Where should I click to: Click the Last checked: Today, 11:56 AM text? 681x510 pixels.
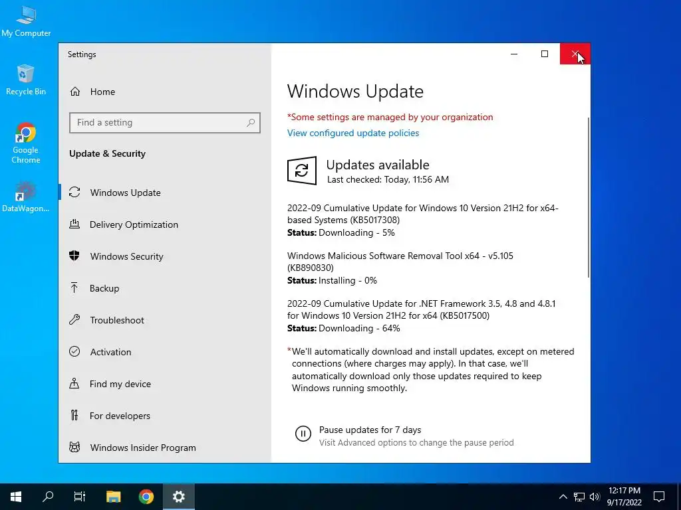388,179
